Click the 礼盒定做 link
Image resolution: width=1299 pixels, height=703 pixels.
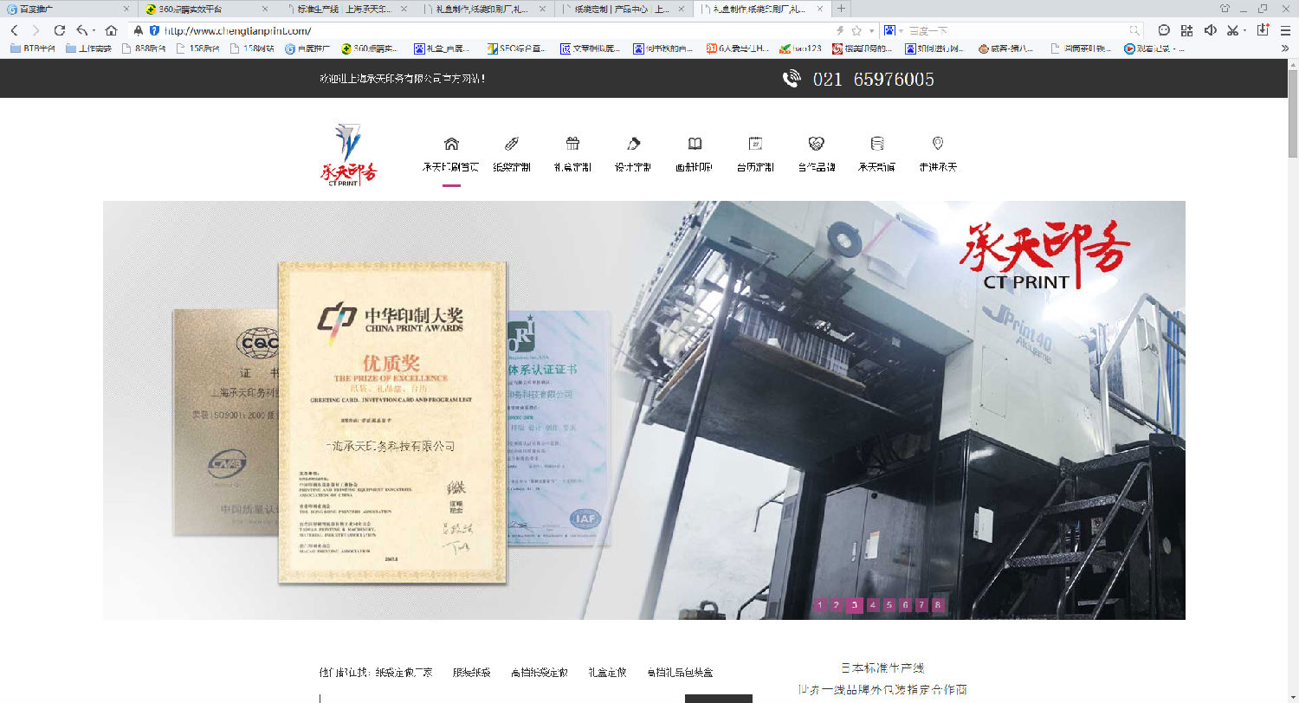click(607, 672)
